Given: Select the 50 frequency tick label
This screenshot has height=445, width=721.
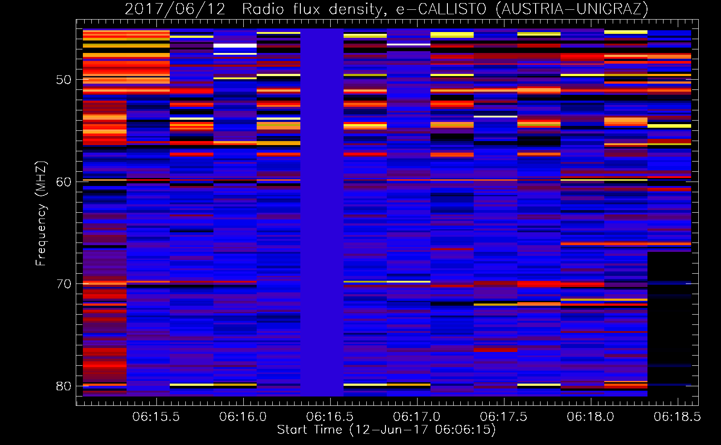Looking at the screenshot, I should point(64,80).
